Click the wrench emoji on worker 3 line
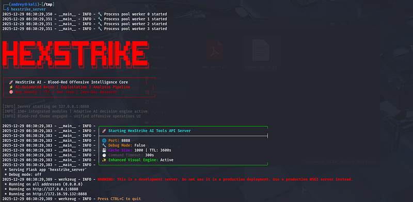 [100, 28]
